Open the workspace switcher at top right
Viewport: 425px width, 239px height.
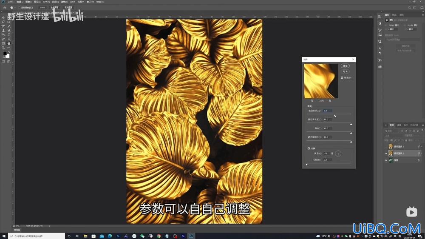point(416,8)
